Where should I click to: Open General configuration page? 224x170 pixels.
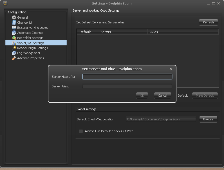pos(23,17)
